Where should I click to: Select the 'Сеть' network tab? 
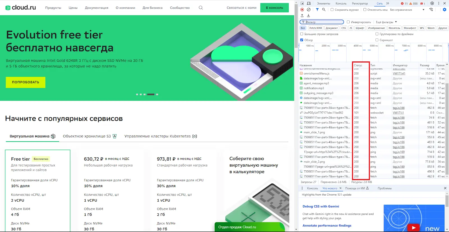(x=379, y=3)
